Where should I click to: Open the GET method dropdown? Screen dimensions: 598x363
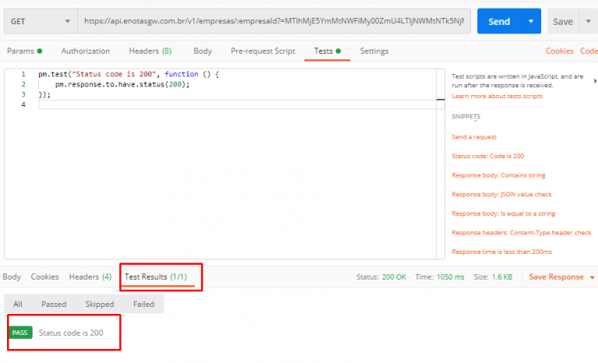39,21
